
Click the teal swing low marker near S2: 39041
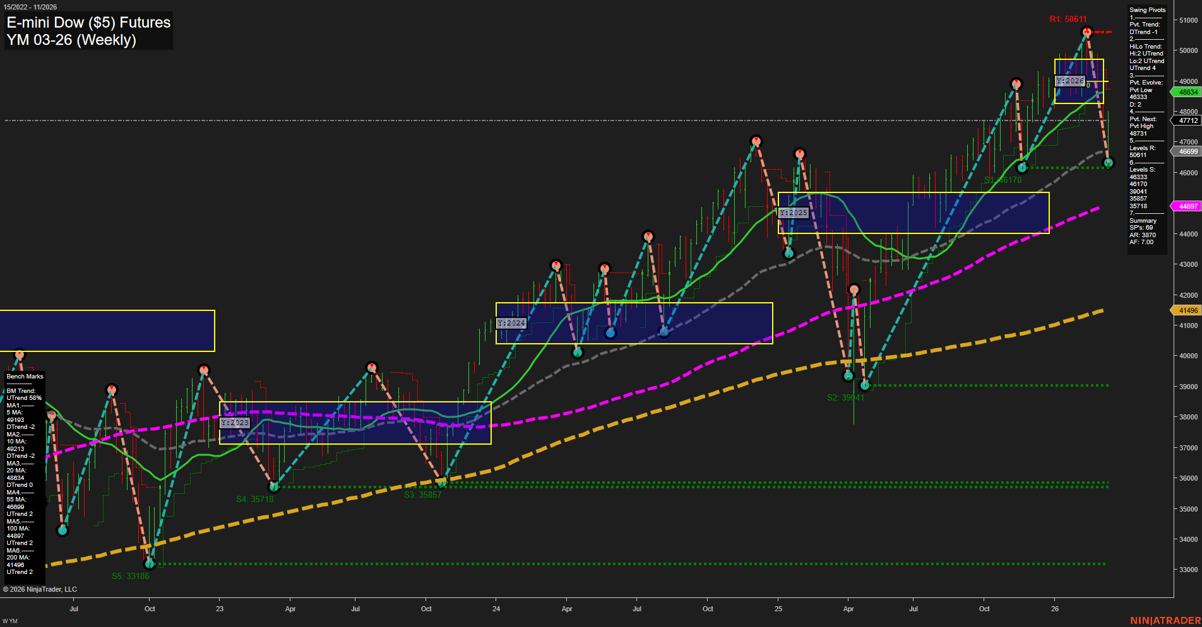point(864,384)
